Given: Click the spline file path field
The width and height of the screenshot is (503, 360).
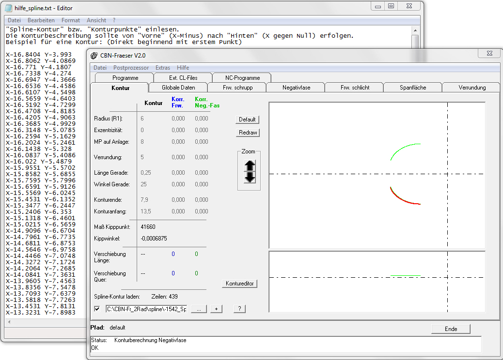Looking at the screenshot, I should point(146,309).
